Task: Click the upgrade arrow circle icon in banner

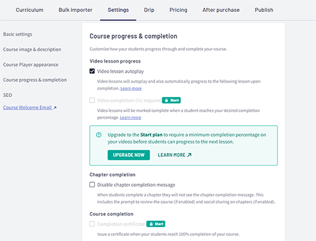Action: click(99, 135)
